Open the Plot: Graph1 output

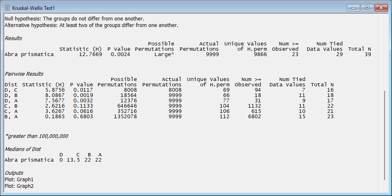[19, 179]
